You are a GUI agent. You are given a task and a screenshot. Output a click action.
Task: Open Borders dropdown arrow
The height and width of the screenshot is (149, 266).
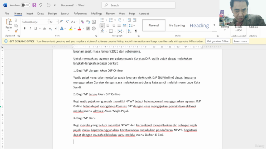tap(115, 31)
